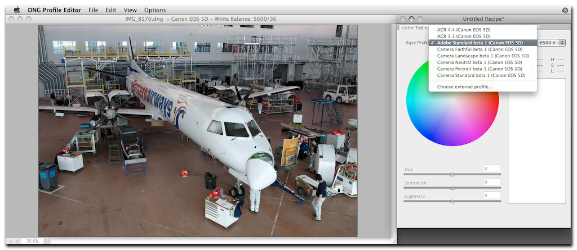This screenshot has width=577, height=250.
Task: Click the Lightness slider handle
Action: [452, 201]
